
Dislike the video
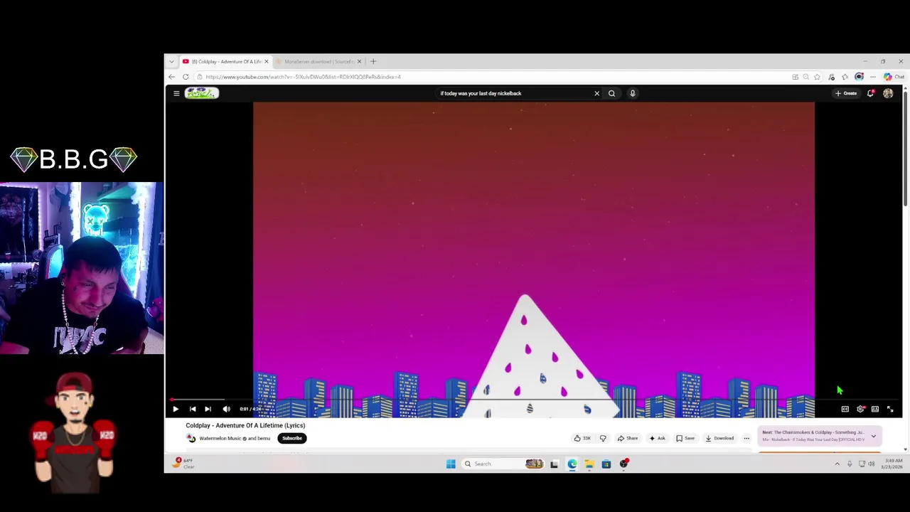(603, 438)
